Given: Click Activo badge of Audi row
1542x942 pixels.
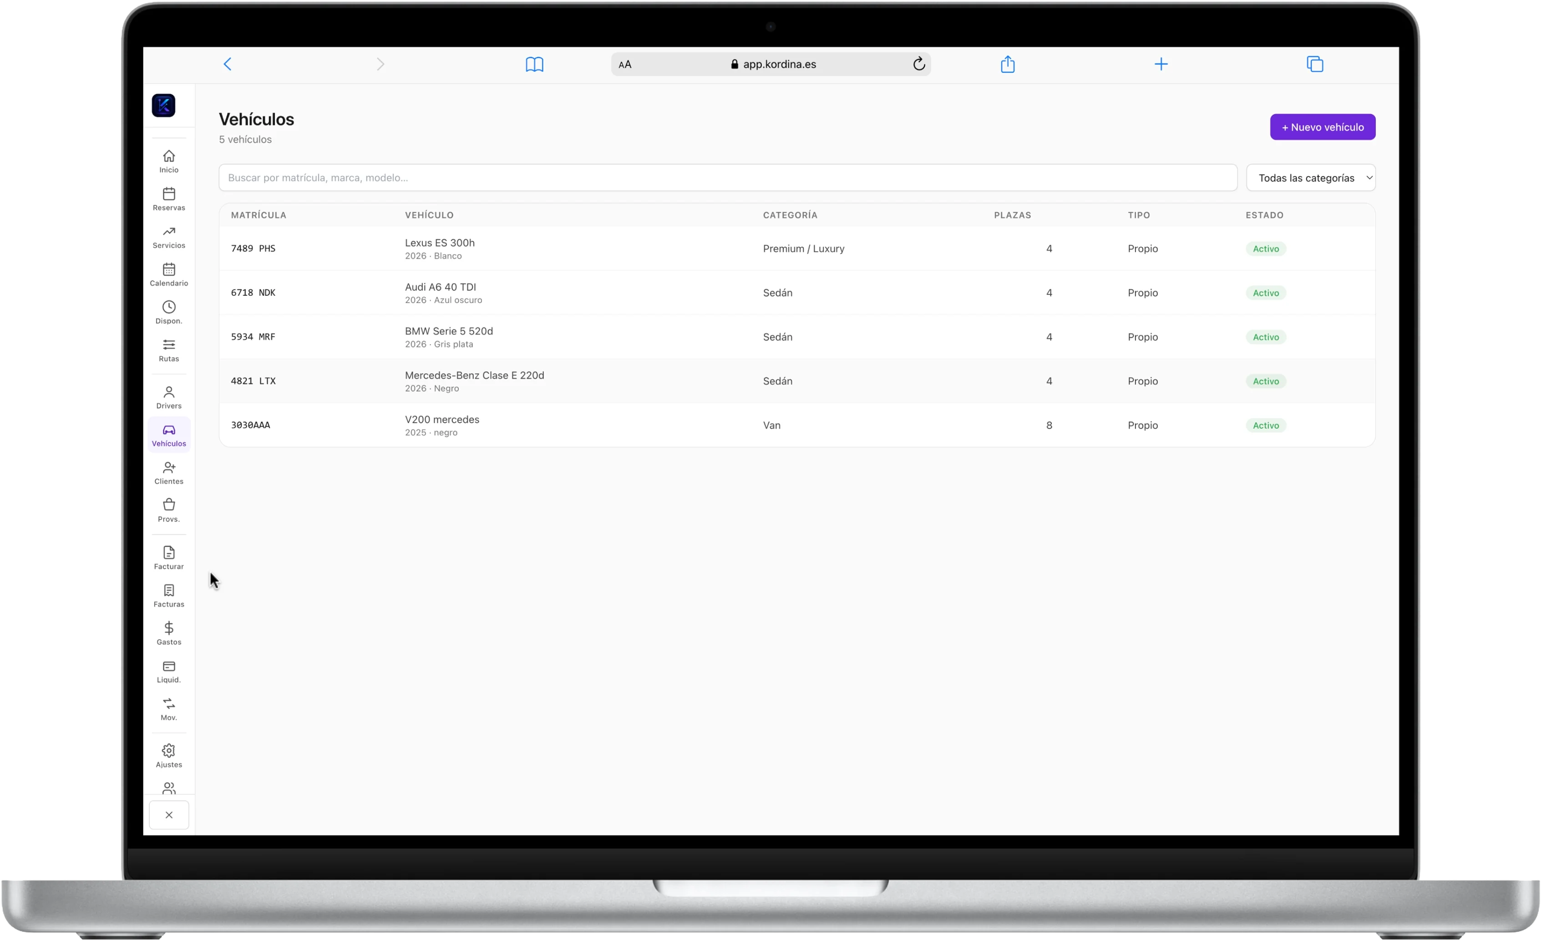Looking at the screenshot, I should [x=1265, y=292].
